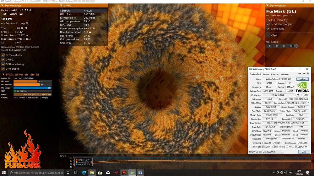Toggle the Ray Tracing checkbox in GPU-Z
314x176 pixels.
click(273, 147)
